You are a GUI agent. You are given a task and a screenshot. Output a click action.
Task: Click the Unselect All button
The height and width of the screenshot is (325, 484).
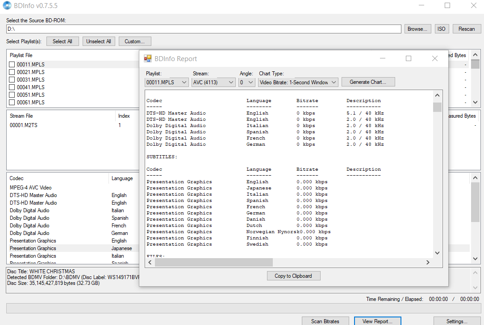click(x=99, y=41)
